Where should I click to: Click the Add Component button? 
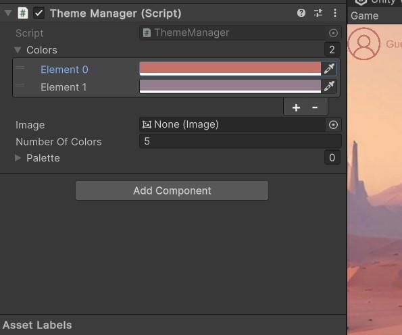click(x=172, y=190)
